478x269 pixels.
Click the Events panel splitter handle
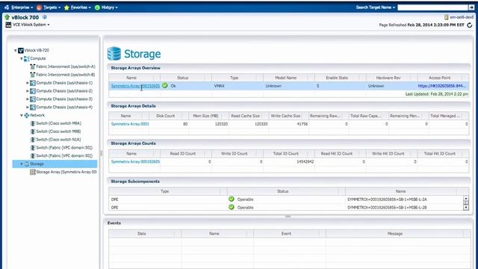click(288, 216)
